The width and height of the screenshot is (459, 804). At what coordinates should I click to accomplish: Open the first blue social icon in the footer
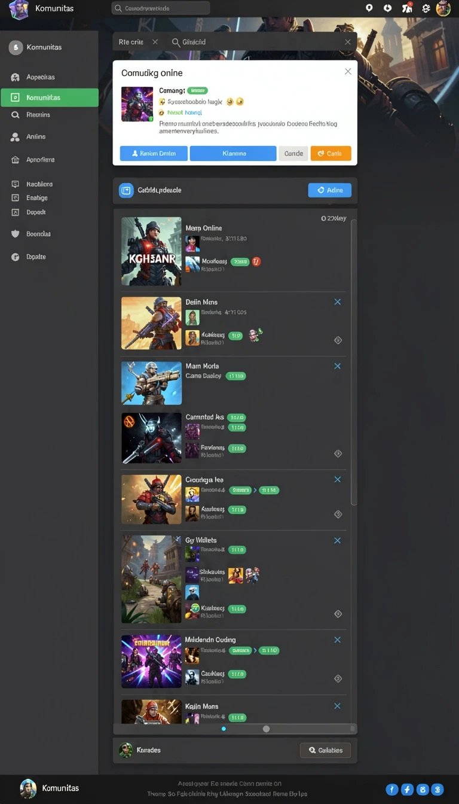[x=392, y=790]
